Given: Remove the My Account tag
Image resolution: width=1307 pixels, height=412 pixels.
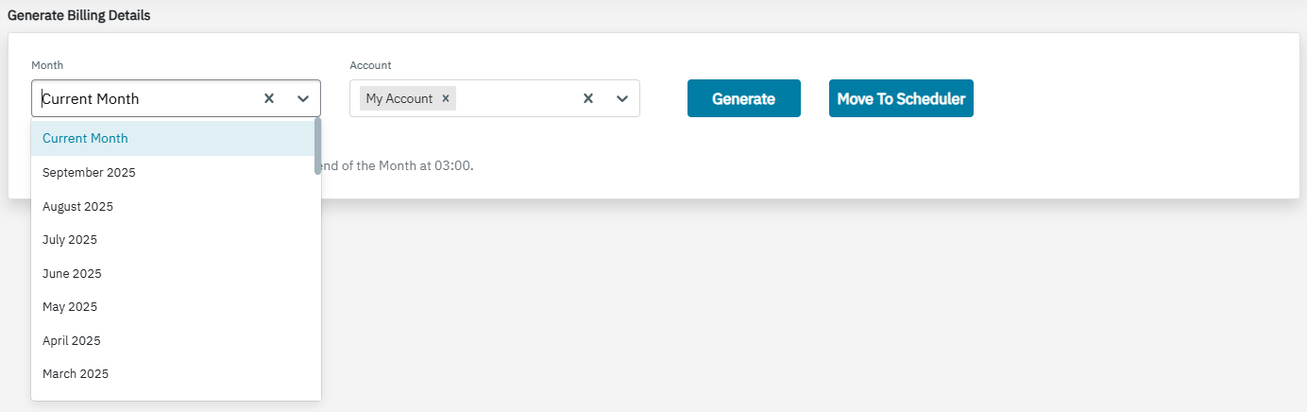Looking at the screenshot, I should 446,98.
